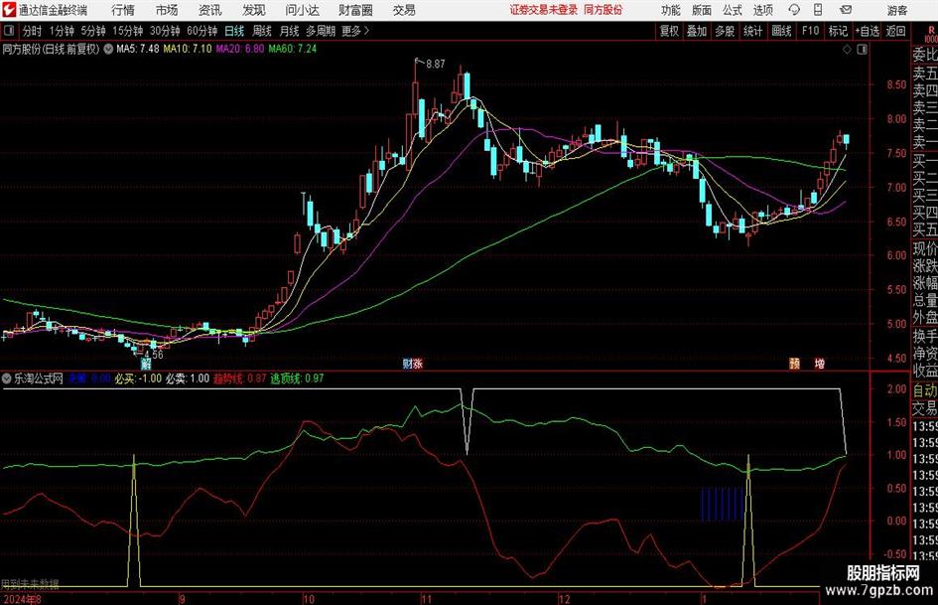Click the 游客 guest account label
The width and height of the screenshot is (938, 605).
point(897,10)
